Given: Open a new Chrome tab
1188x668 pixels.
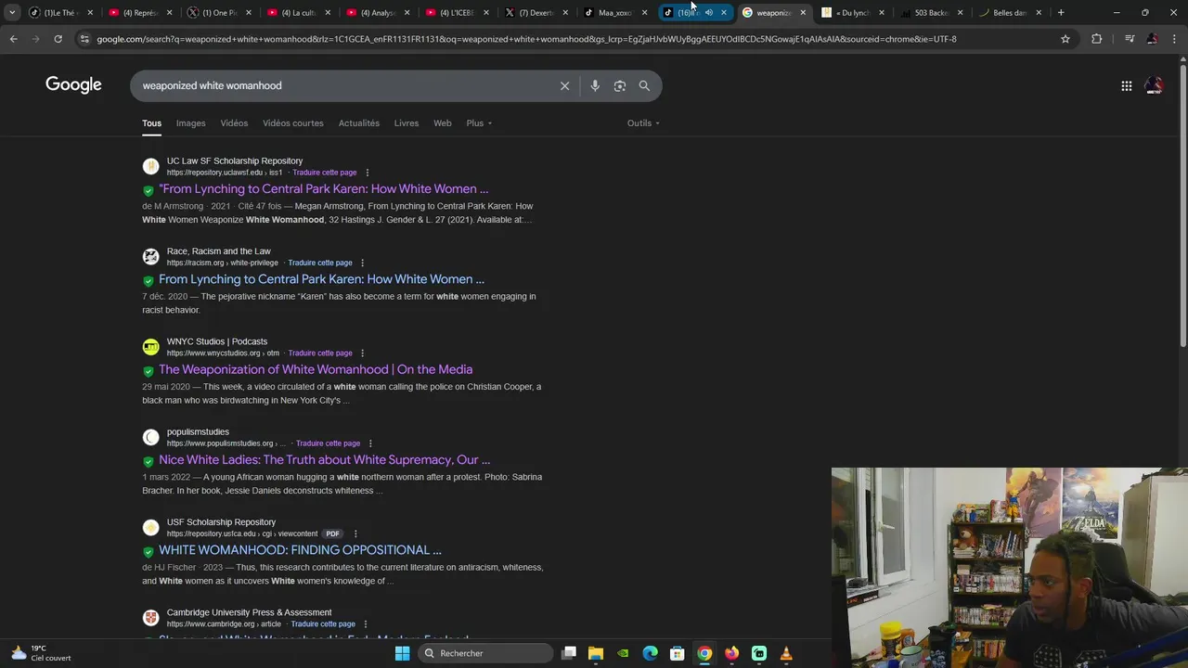Looking at the screenshot, I should (x=1061, y=13).
